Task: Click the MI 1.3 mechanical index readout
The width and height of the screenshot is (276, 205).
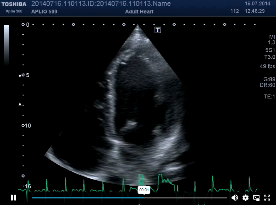Action: tap(272, 39)
